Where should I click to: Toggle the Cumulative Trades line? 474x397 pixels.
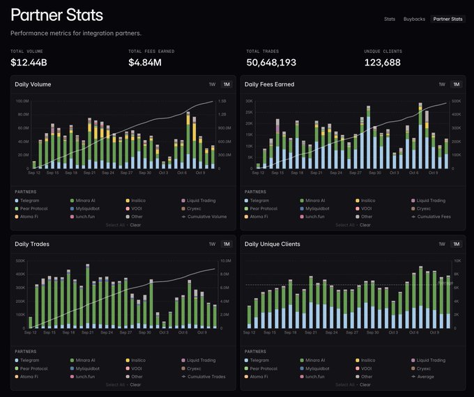[x=204, y=377]
